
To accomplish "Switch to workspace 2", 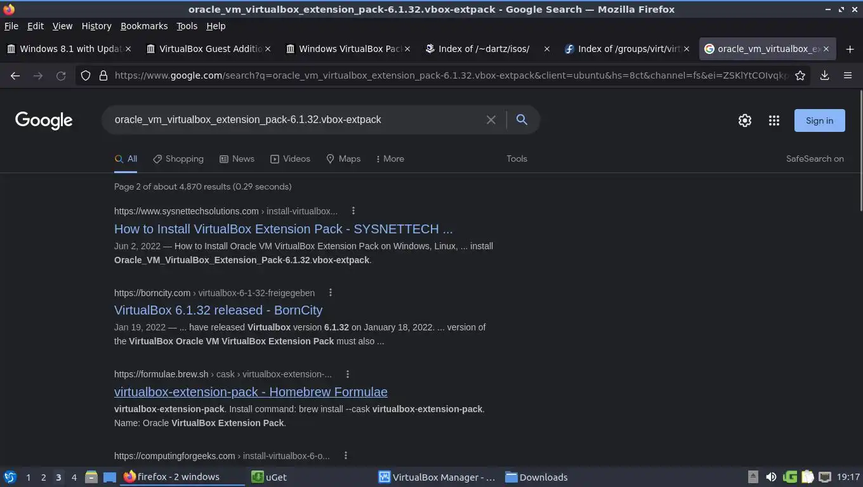I will point(43,477).
